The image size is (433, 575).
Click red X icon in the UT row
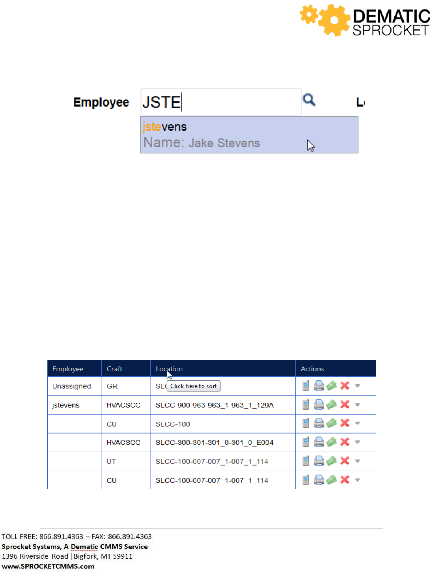point(345,461)
